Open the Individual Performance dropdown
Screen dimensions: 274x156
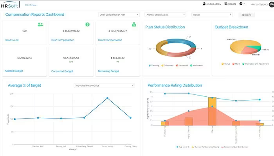(x=105, y=85)
